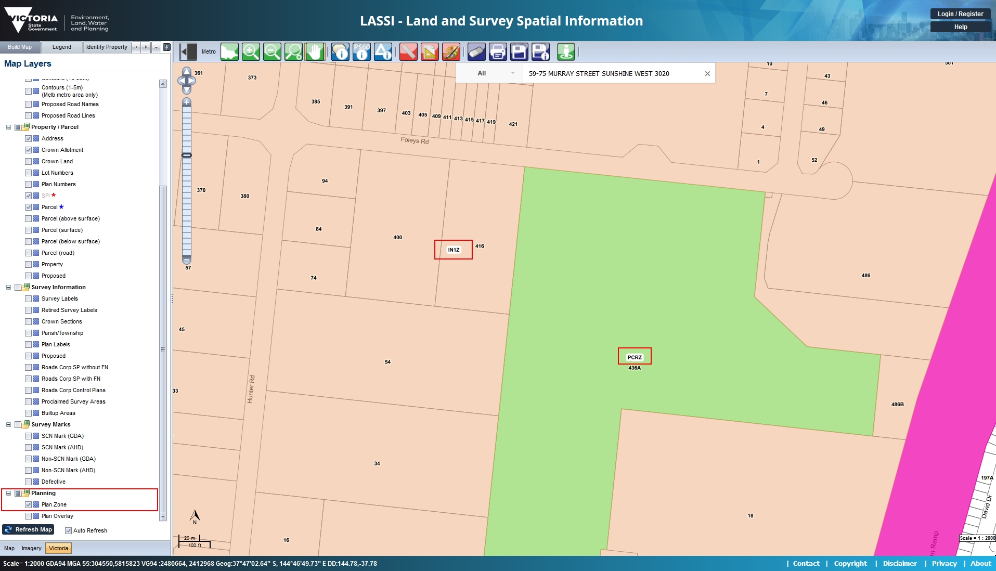The image size is (996, 571).
Task: Open the Help button
Action: tap(960, 27)
